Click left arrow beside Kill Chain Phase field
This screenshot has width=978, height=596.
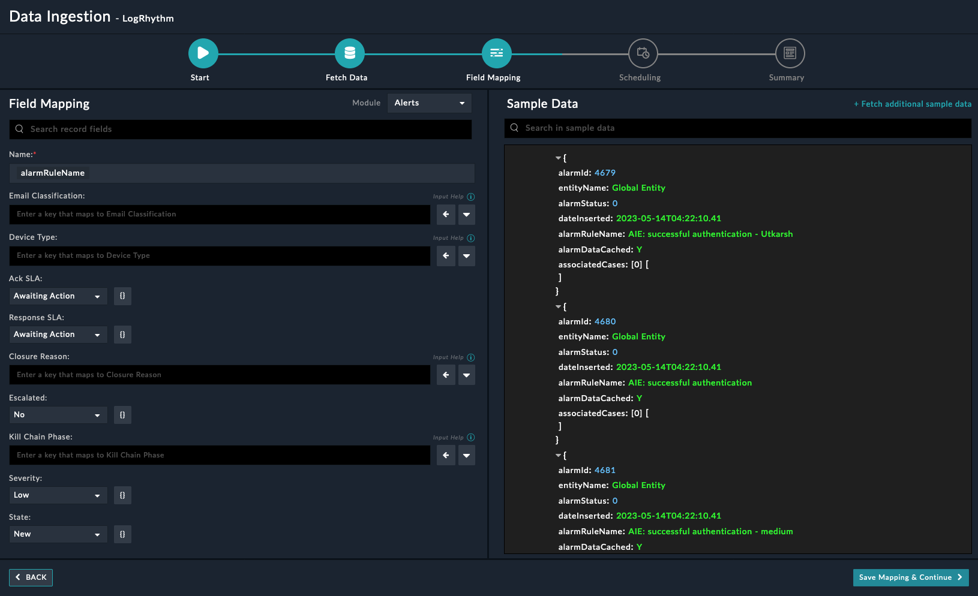(x=446, y=456)
